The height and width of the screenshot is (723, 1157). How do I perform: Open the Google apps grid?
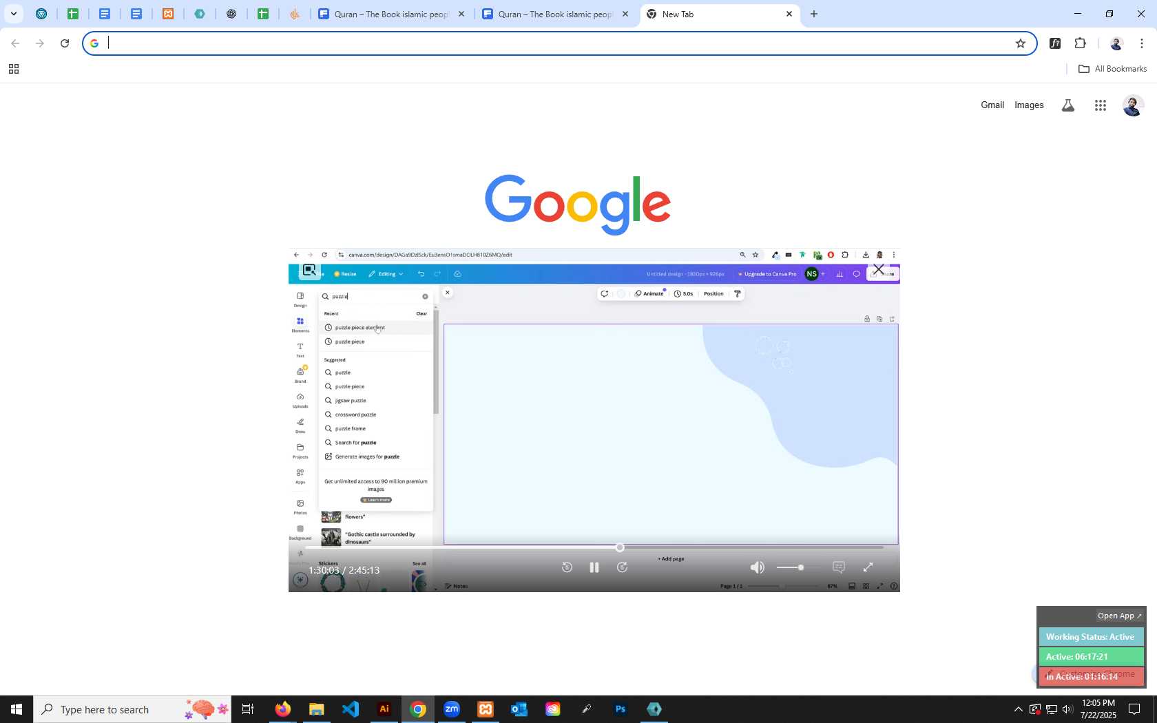[x=1101, y=105]
